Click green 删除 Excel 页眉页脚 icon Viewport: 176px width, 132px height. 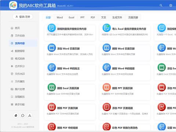click(52, 87)
